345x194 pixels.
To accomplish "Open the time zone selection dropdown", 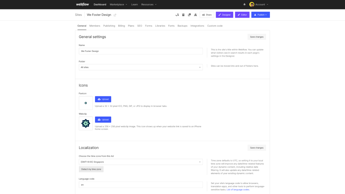I will coord(140,162).
